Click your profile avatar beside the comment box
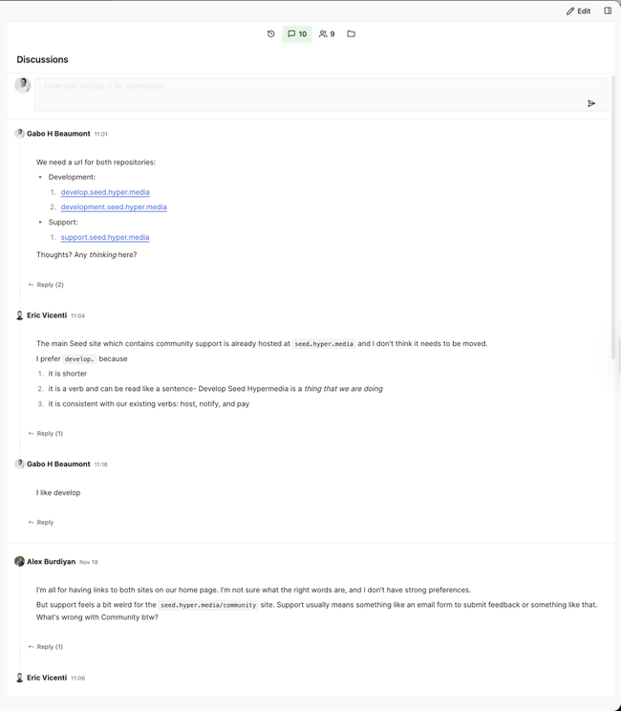The height and width of the screenshot is (711, 621). [x=23, y=86]
